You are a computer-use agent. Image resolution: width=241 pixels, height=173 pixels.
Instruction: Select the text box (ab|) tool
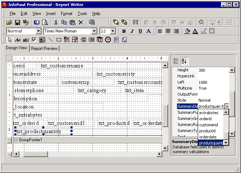[x=26, y=40]
